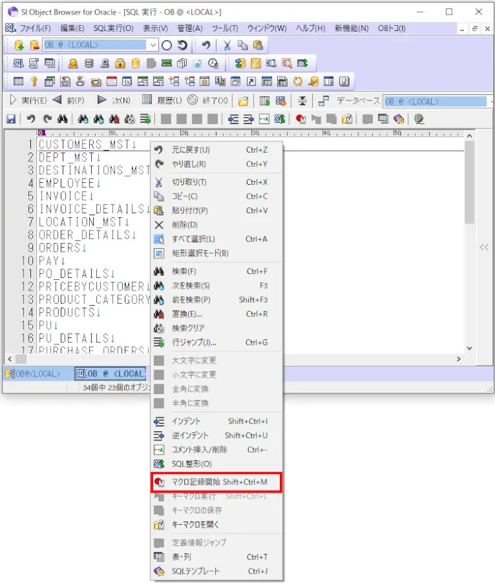Image resolution: width=495 pixels, height=583 pixels.
Task: Choose すべて選択(L) from context menu
Action: [x=216, y=239]
